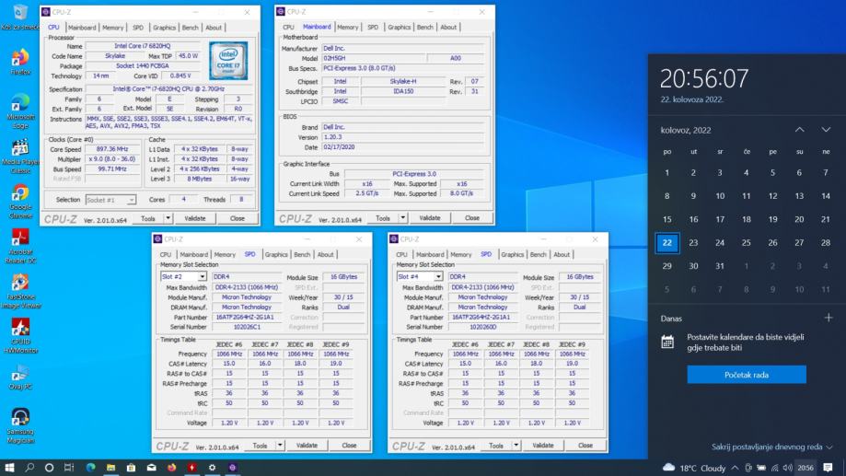Image resolution: width=846 pixels, height=476 pixels.
Task: Open the Samsung Magician desktop shortcut
Action: click(20, 419)
